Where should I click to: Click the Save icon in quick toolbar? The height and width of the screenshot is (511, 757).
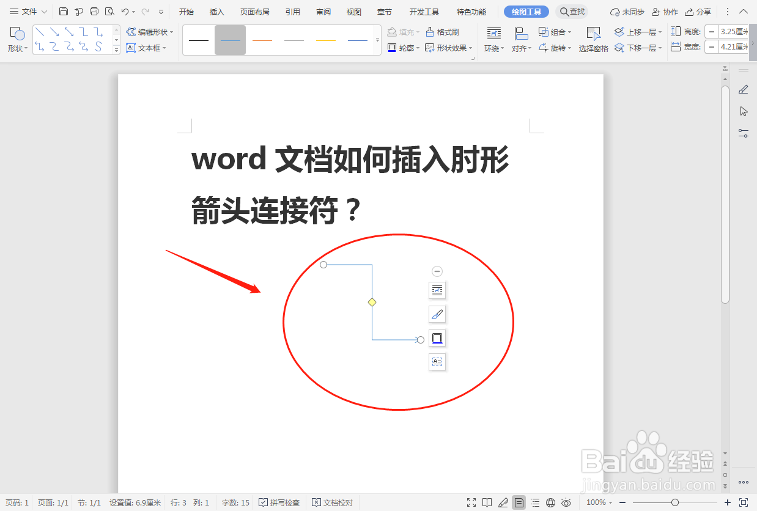tap(64, 12)
